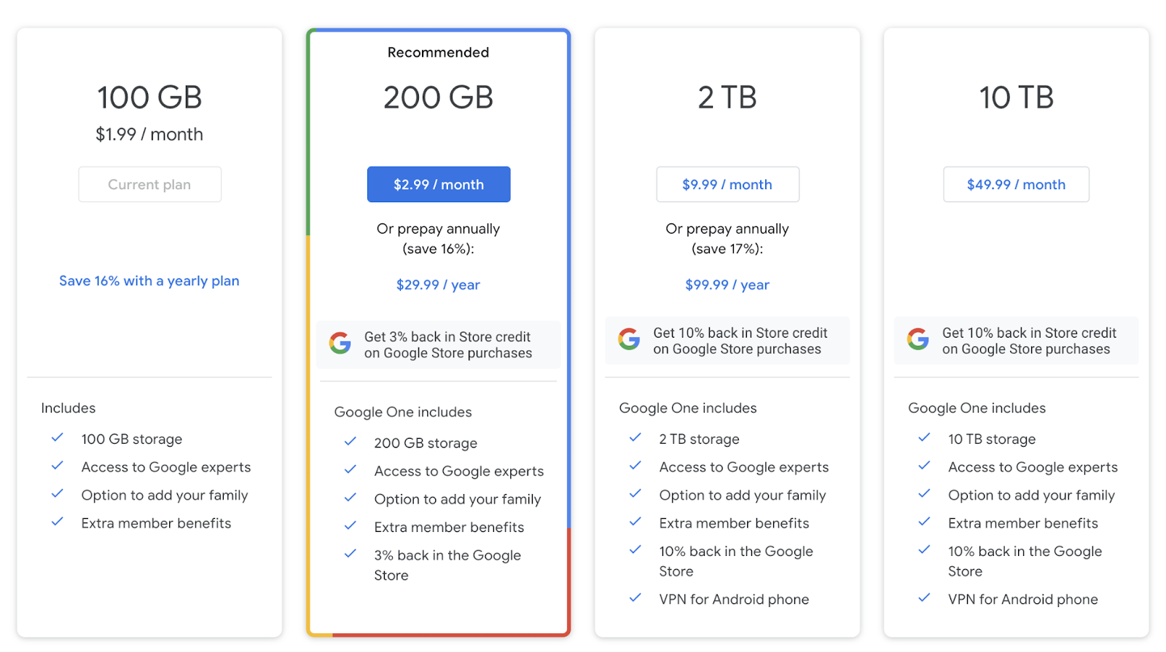Viewport: 1166px width, 652px height.
Task: Click checkmark beside 200 GB storage
Action: pyautogui.click(x=351, y=442)
